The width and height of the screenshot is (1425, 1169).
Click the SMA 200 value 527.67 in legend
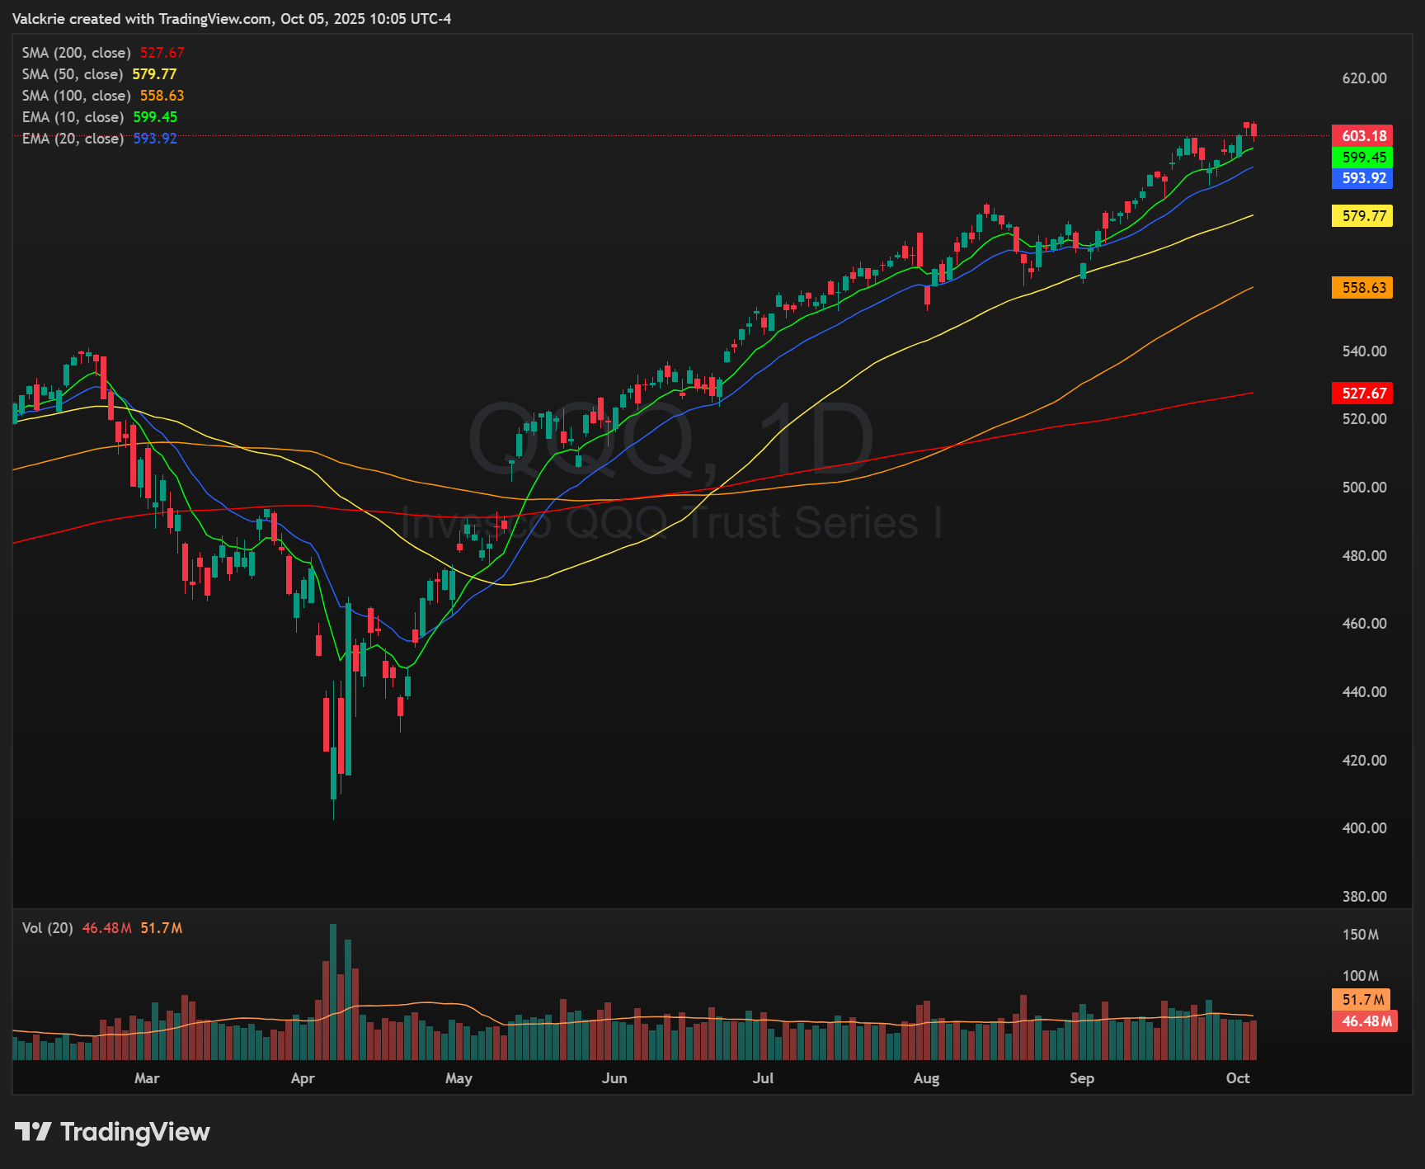click(162, 53)
